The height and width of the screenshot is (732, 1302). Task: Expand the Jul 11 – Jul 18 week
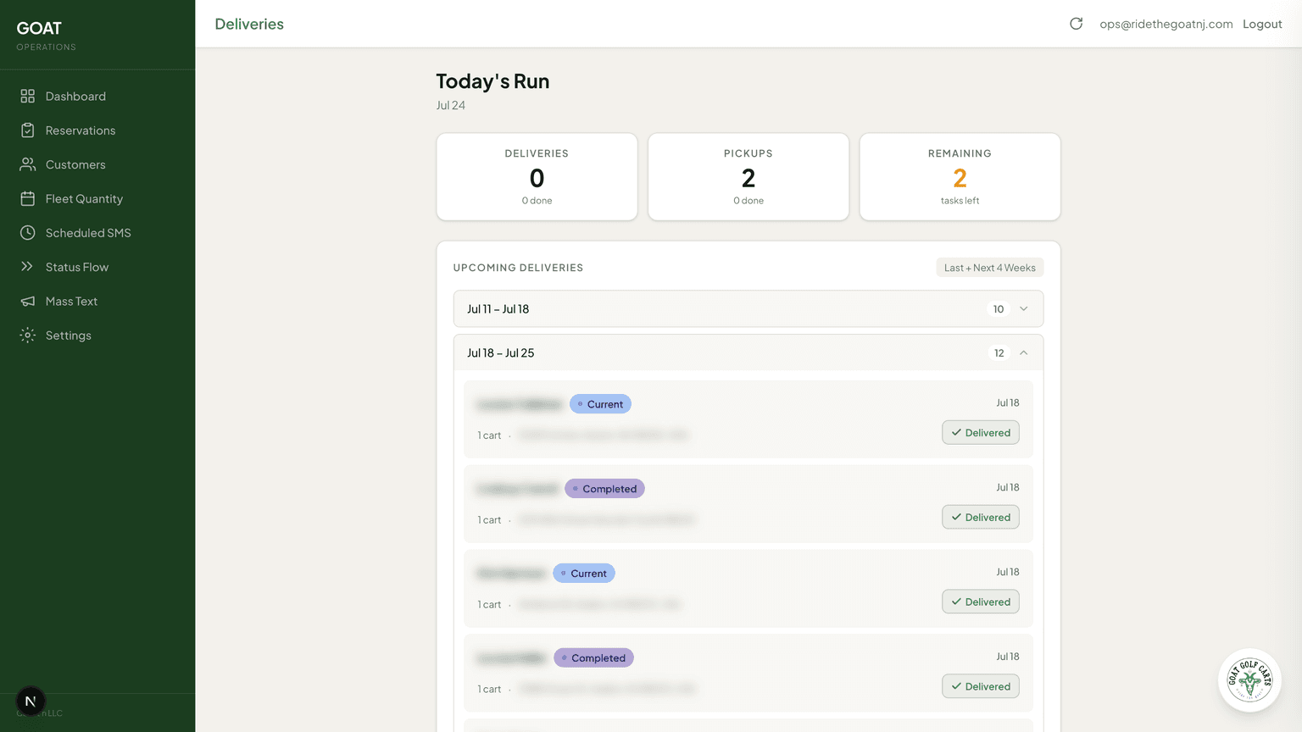tap(748, 309)
